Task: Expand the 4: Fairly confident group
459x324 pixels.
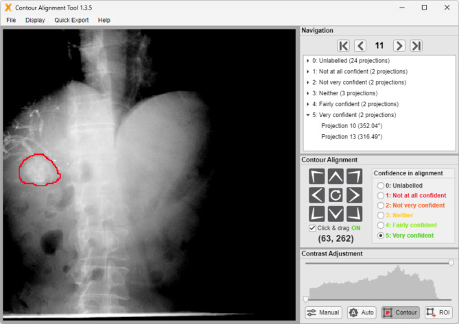Action: [307, 104]
